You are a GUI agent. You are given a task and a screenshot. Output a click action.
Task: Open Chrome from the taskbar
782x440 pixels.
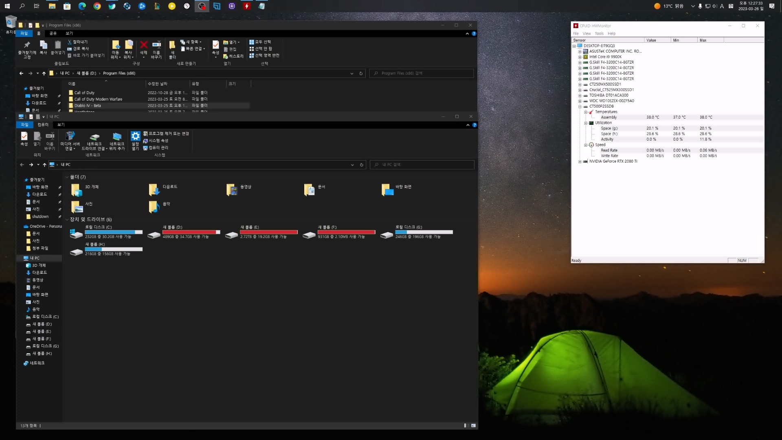(97, 6)
